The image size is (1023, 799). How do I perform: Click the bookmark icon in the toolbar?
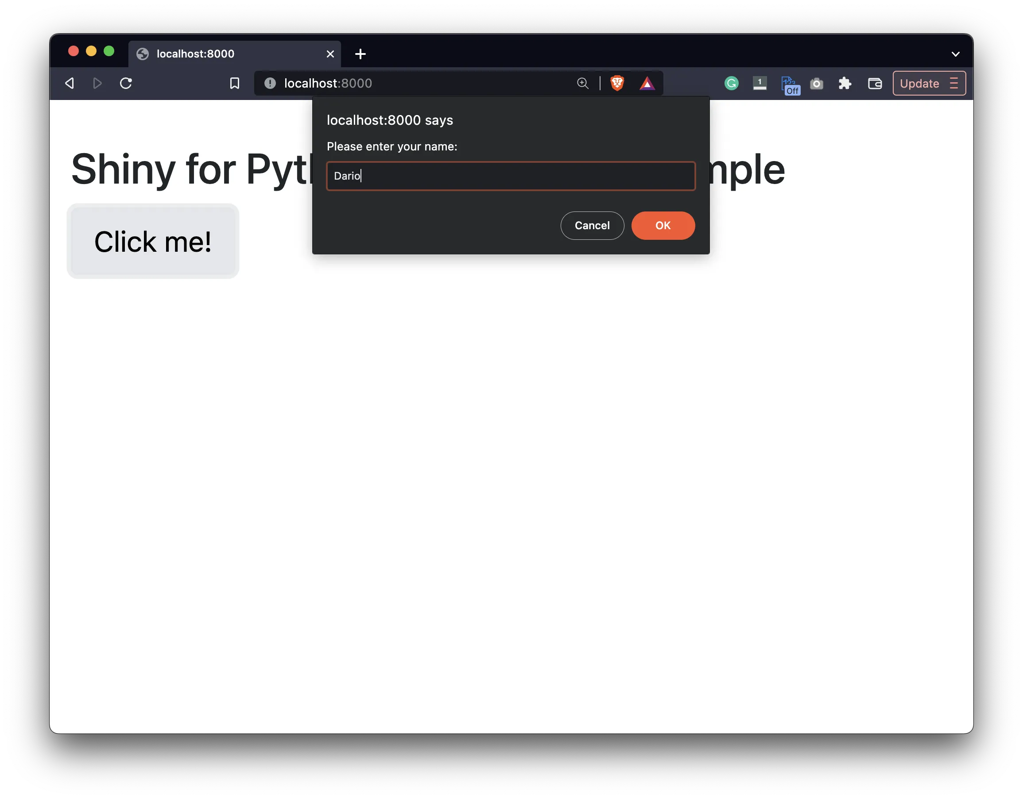[235, 83]
